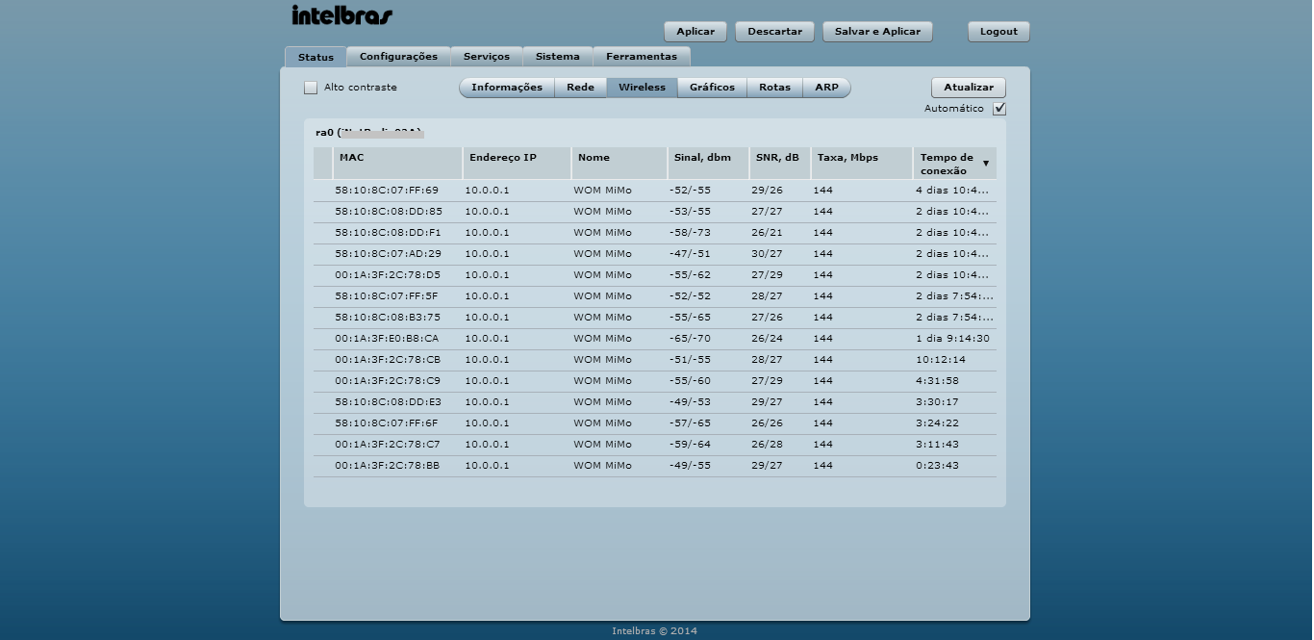Image resolution: width=1314 pixels, height=640 pixels.
Task: Refresh the list with Atualizar
Action: coord(968,88)
